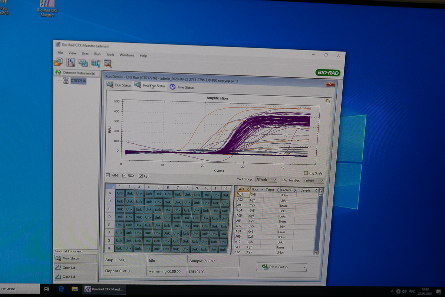Viewport: 445px width, 297px height.
Task: Open the File menu
Action: 60,53
